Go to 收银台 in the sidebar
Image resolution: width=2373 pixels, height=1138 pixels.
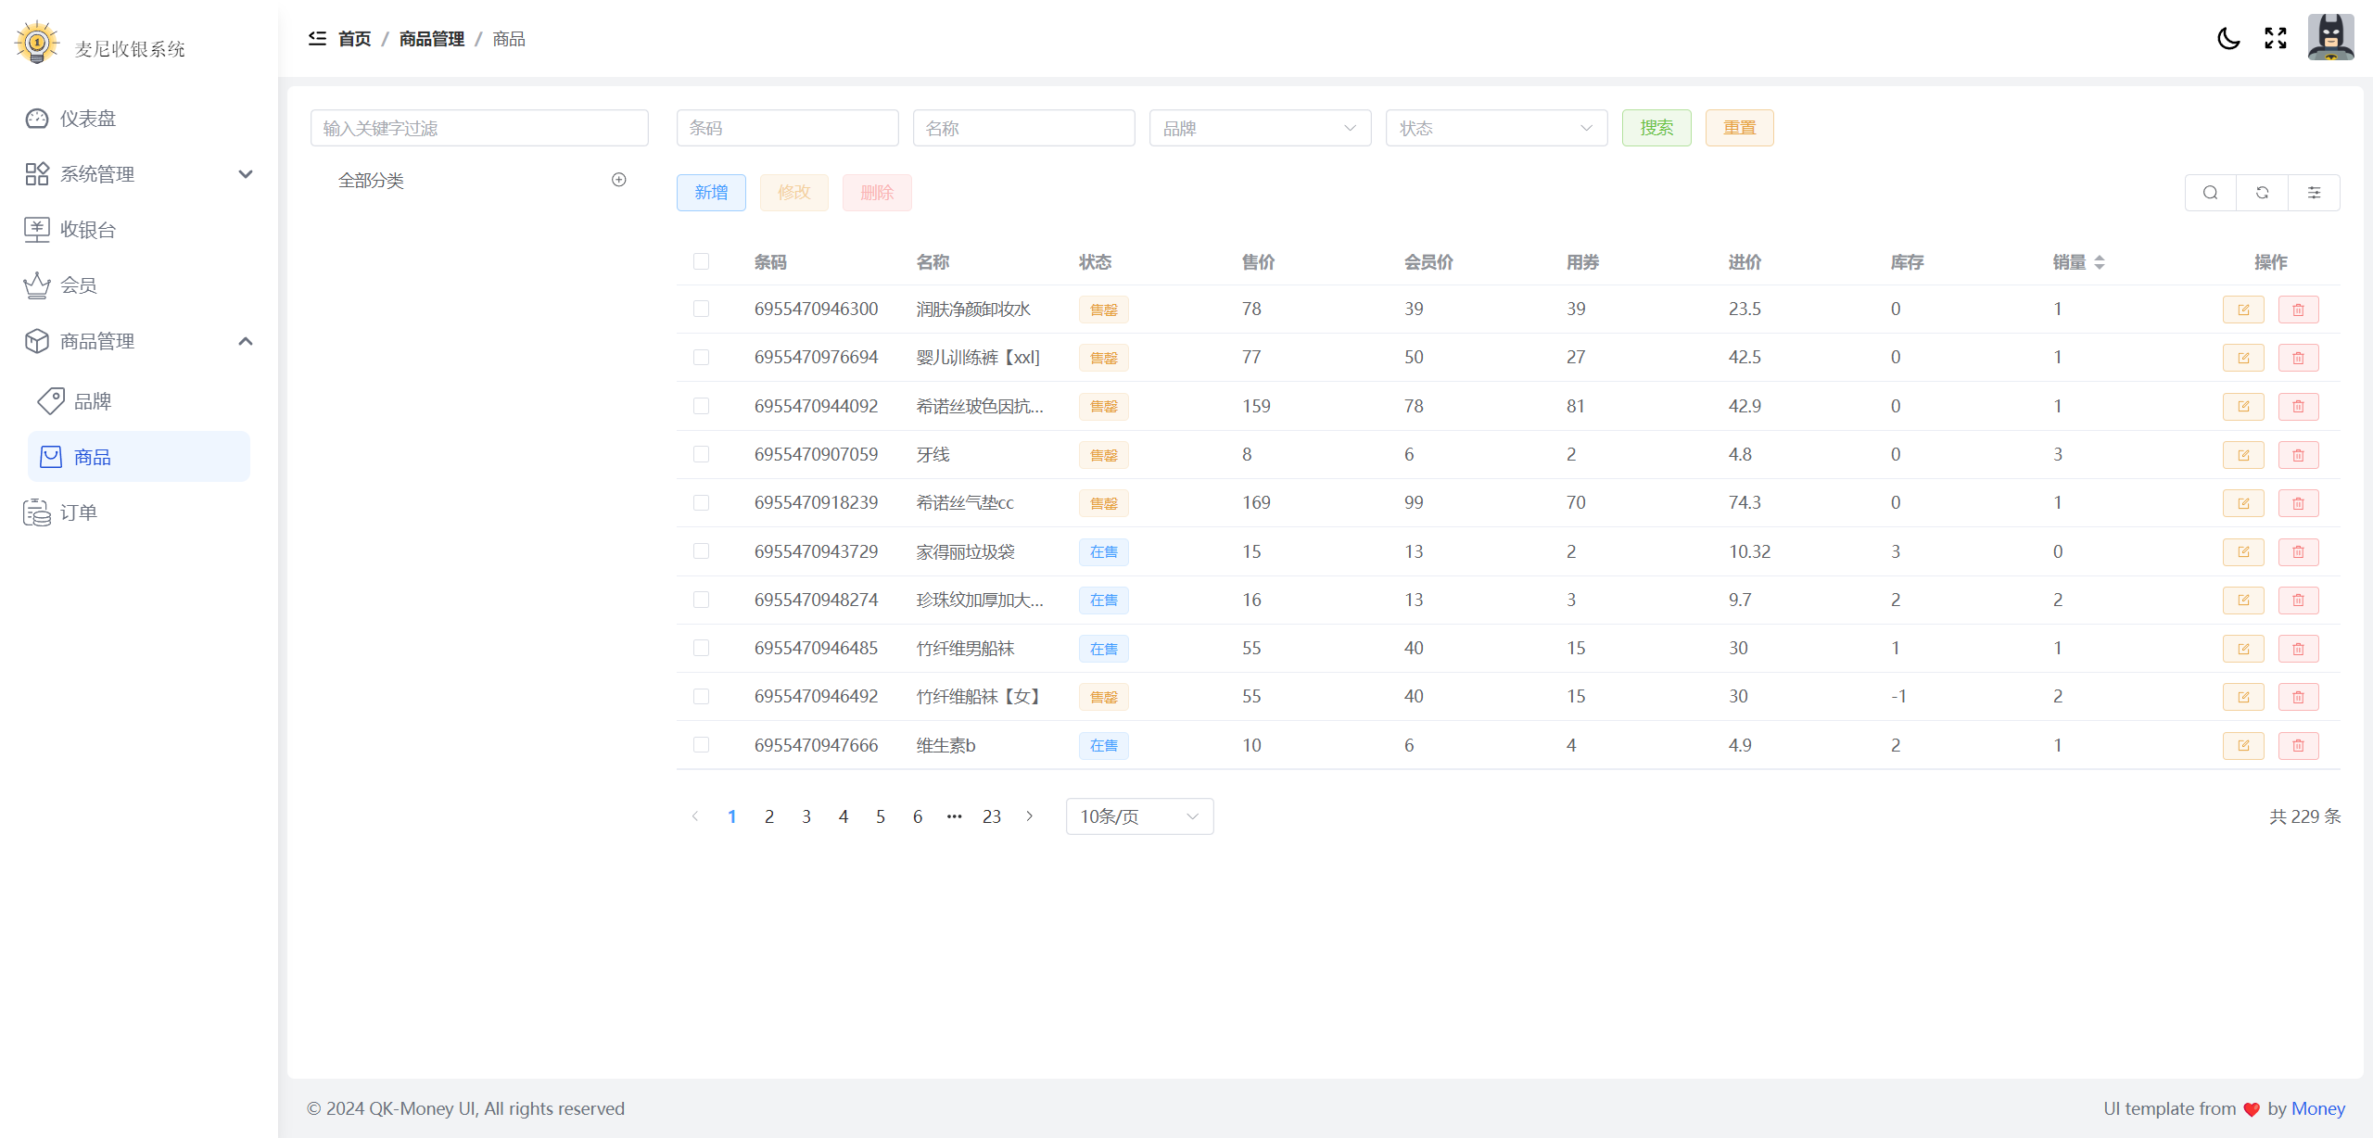click(88, 230)
